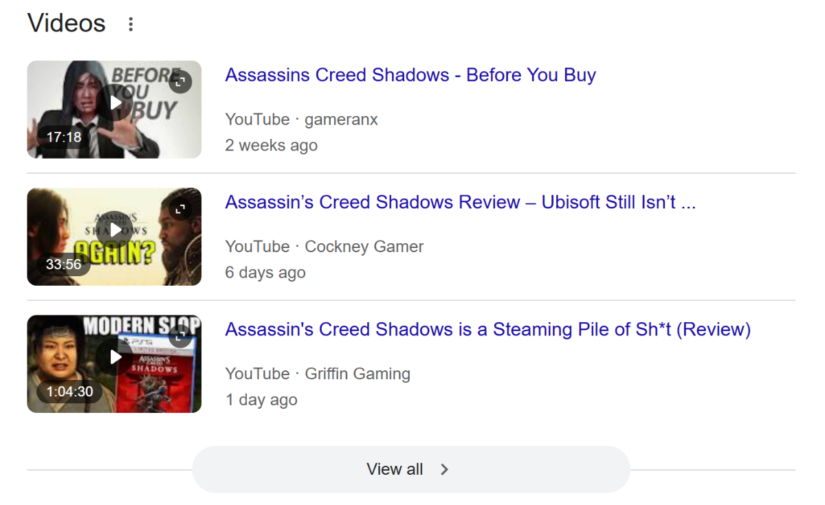Image resolution: width=825 pixels, height=505 pixels.
Task: Click play icon on Cockney Gamer thumbnail
Action: [x=116, y=230]
